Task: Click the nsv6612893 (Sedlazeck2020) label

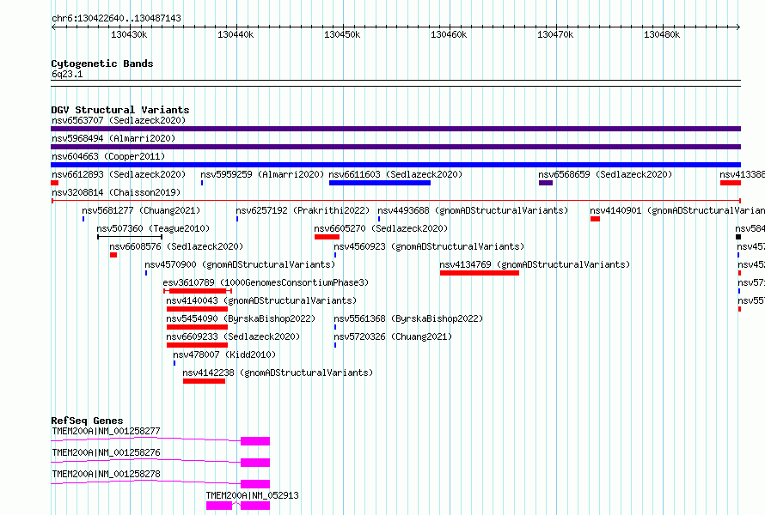Action: click(119, 174)
